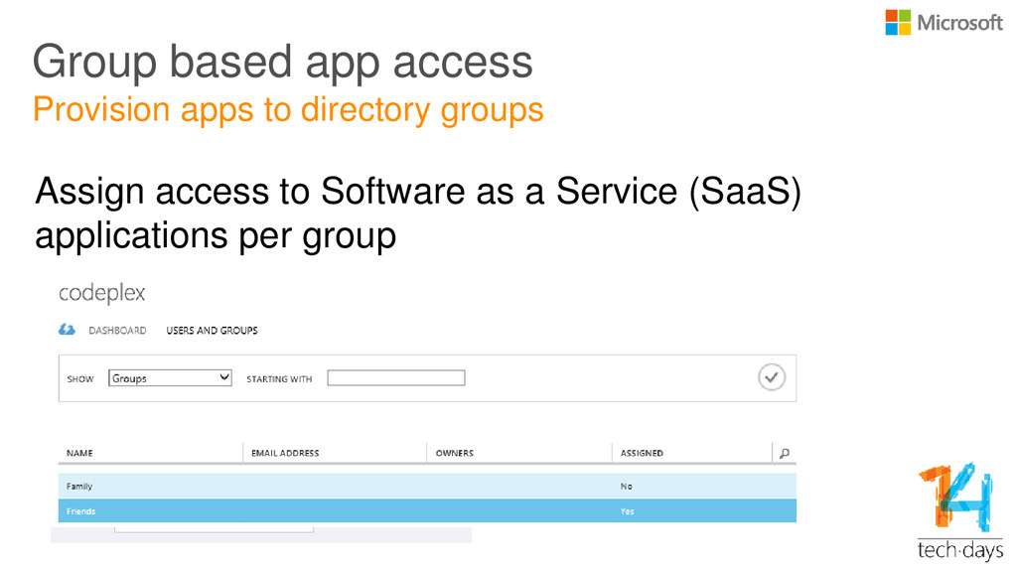The image size is (1017, 572).
Task: Sort by EMAIL ADDRESS column header
Action: [285, 453]
